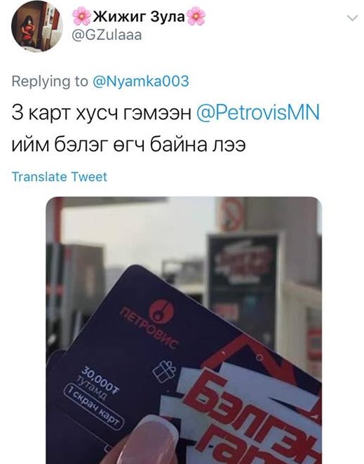Click the gift box icon on the card
Viewport: 364px width, 464px height.
pos(164,371)
